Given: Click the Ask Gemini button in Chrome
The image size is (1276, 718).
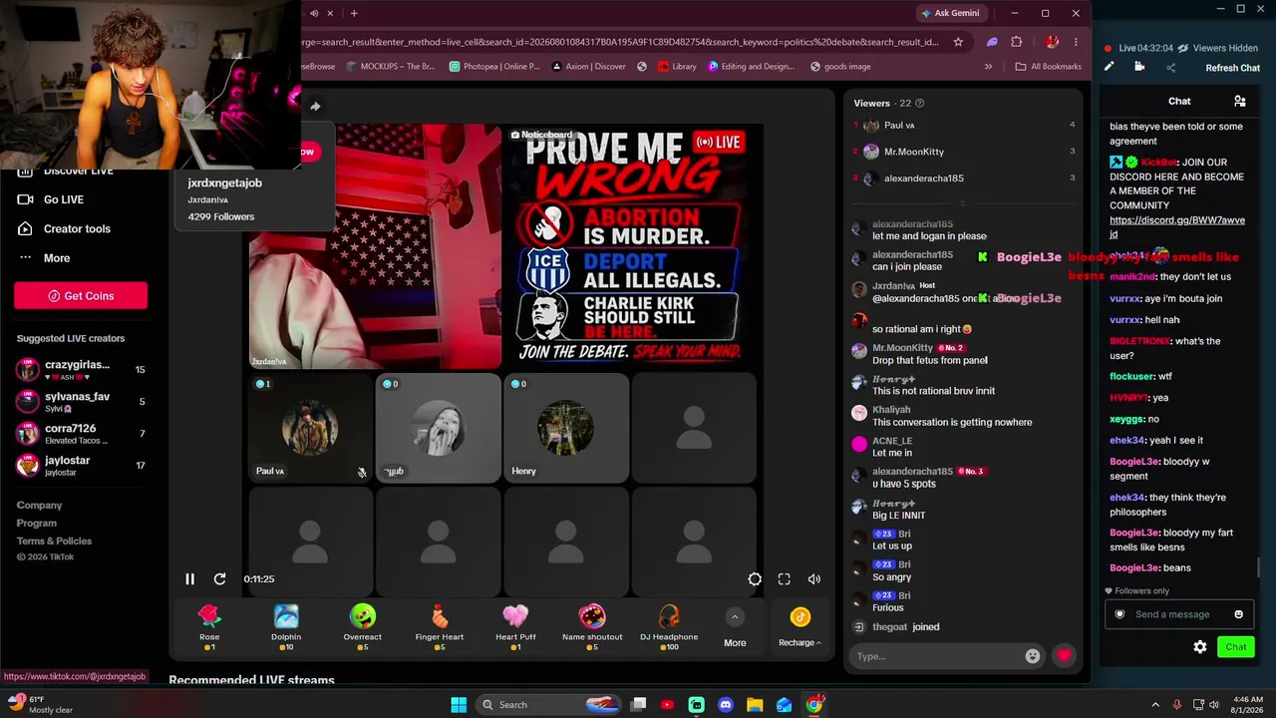Looking at the screenshot, I should pyautogui.click(x=950, y=13).
